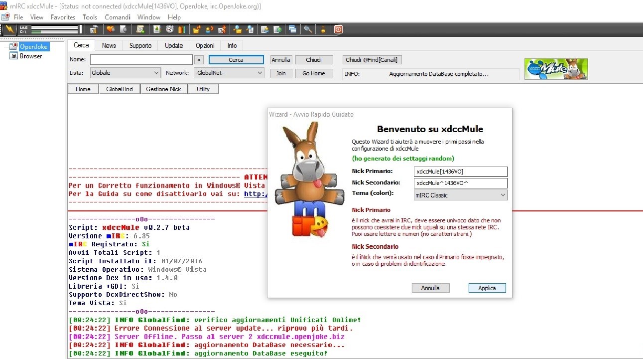Viewport: 643px width, 359px height.
Task: Click Annulla in the Wizard dialog
Action: click(x=430, y=288)
